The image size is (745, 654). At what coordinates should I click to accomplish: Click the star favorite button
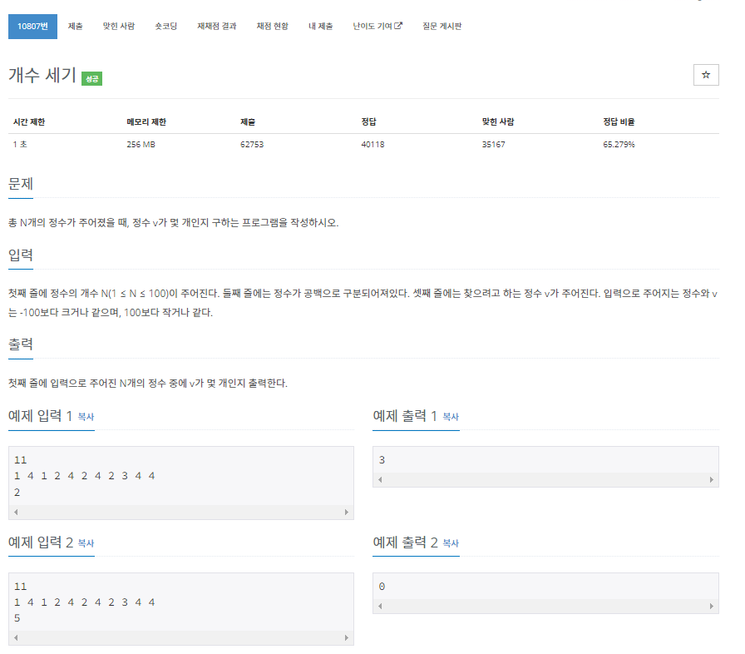coord(706,75)
